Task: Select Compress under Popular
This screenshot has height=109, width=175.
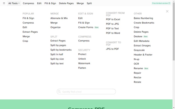Action: pos(28,23)
